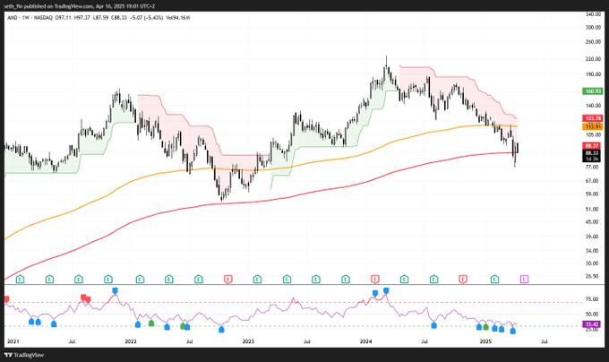This screenshot has width=609, height=362.
Task: Click the highest blue RSI marker at the early-2024 peak
Action: (386, 290)
